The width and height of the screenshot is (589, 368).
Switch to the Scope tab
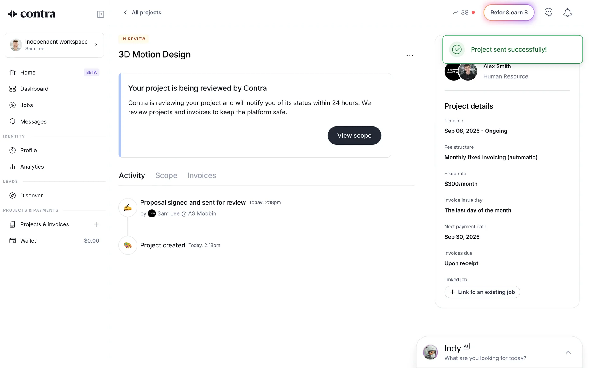click(166, 175)
